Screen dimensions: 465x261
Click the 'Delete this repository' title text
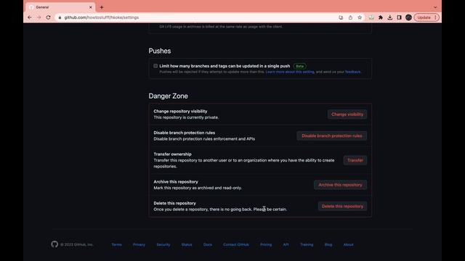174,203
